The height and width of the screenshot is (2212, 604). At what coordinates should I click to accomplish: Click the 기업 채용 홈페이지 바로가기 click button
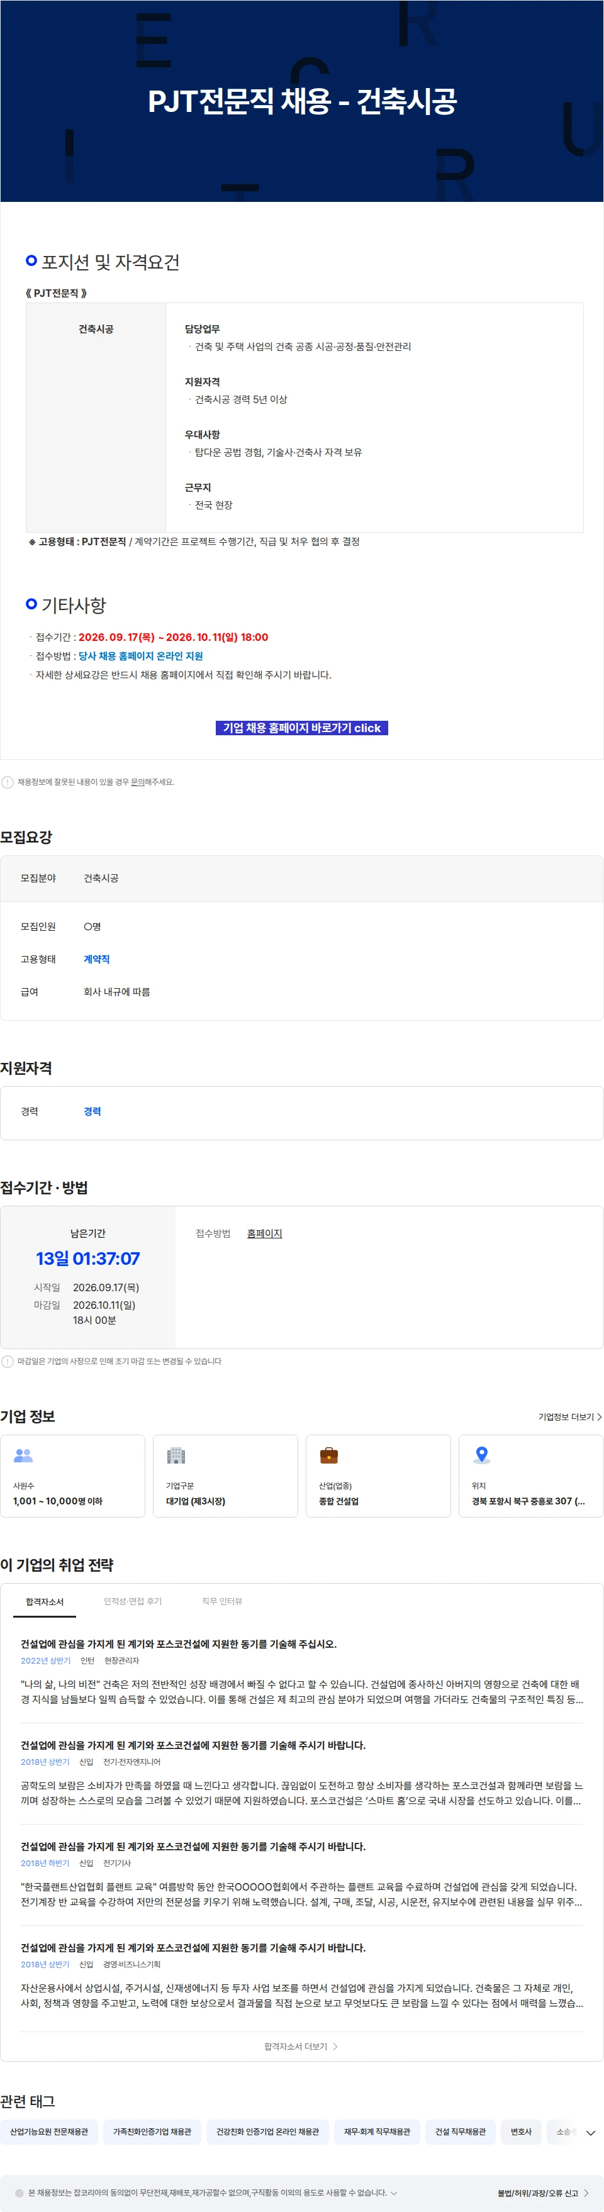tap(301, 728)
